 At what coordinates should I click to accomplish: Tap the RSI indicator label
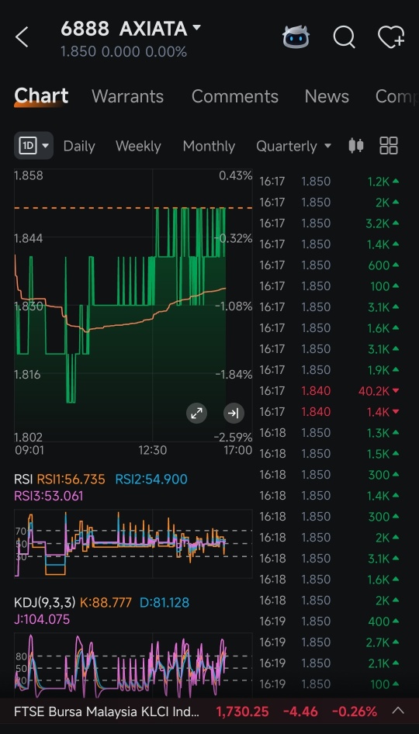(23, 480)
